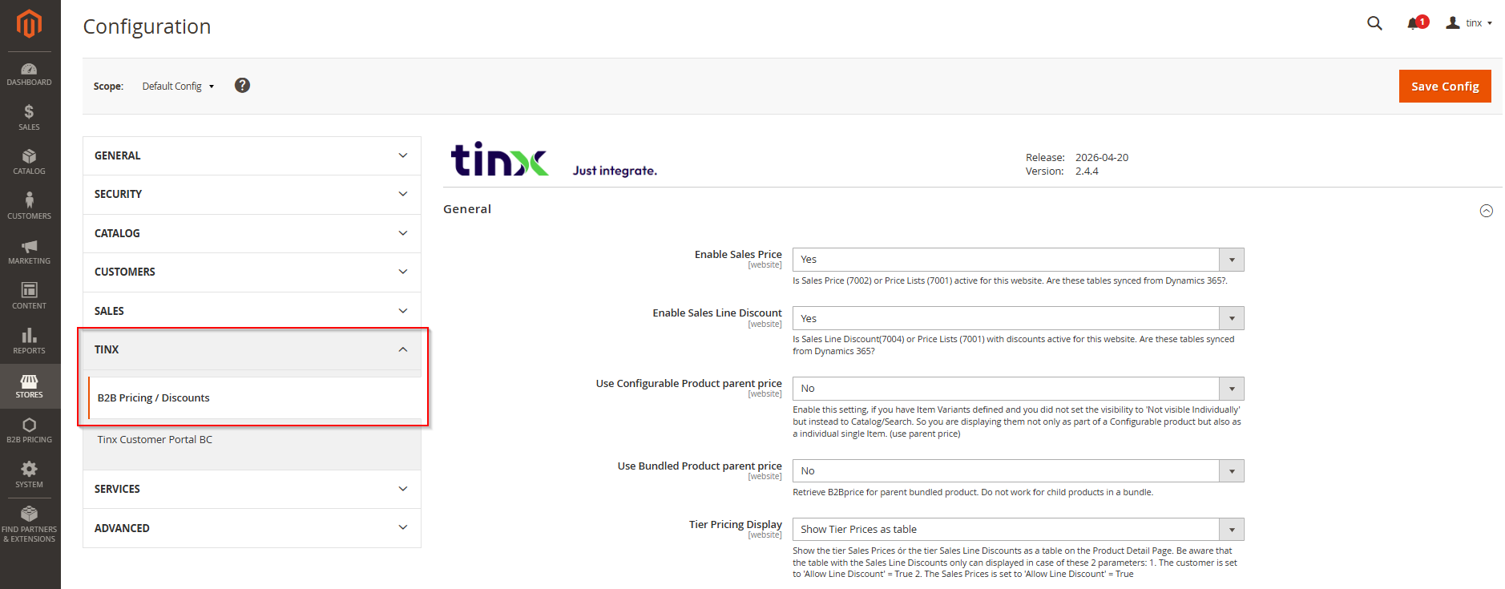This screenshot has width=1505, height=589.
Task: Expand the ADVANCED config tab
Action: [x=252, y=528]
